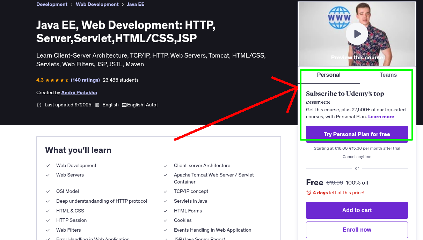Click the checkmark icon beside HTML Forms
The height and width of the screenshot is (240, 423).
click(166, 211)
